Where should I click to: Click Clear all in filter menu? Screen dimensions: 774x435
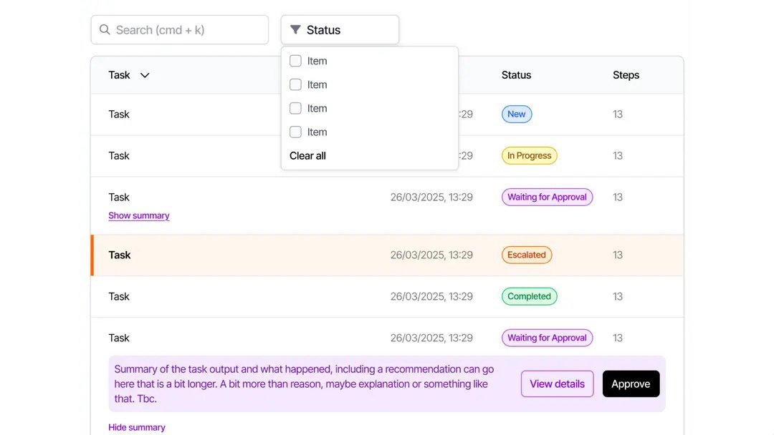point(307,156)
